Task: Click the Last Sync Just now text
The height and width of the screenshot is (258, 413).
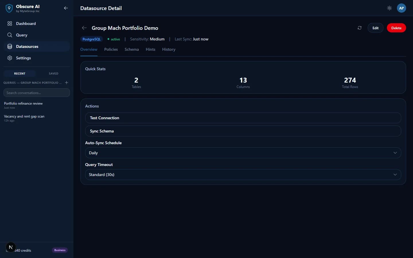Action: (x=192, y=39)
